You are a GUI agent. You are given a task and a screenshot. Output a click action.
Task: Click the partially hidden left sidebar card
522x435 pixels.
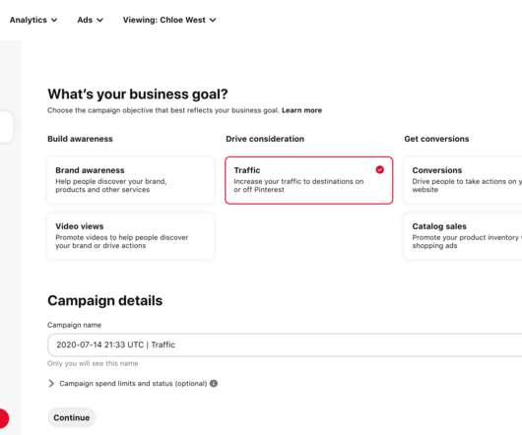[6, 126]
